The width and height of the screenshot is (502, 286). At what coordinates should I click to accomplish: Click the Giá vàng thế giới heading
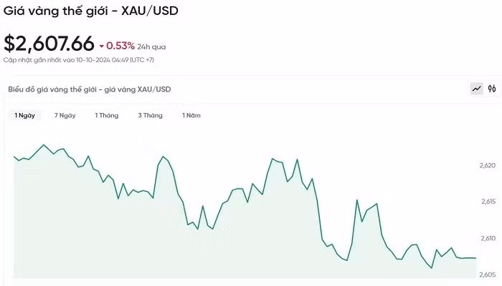click(x=90, y=11)
